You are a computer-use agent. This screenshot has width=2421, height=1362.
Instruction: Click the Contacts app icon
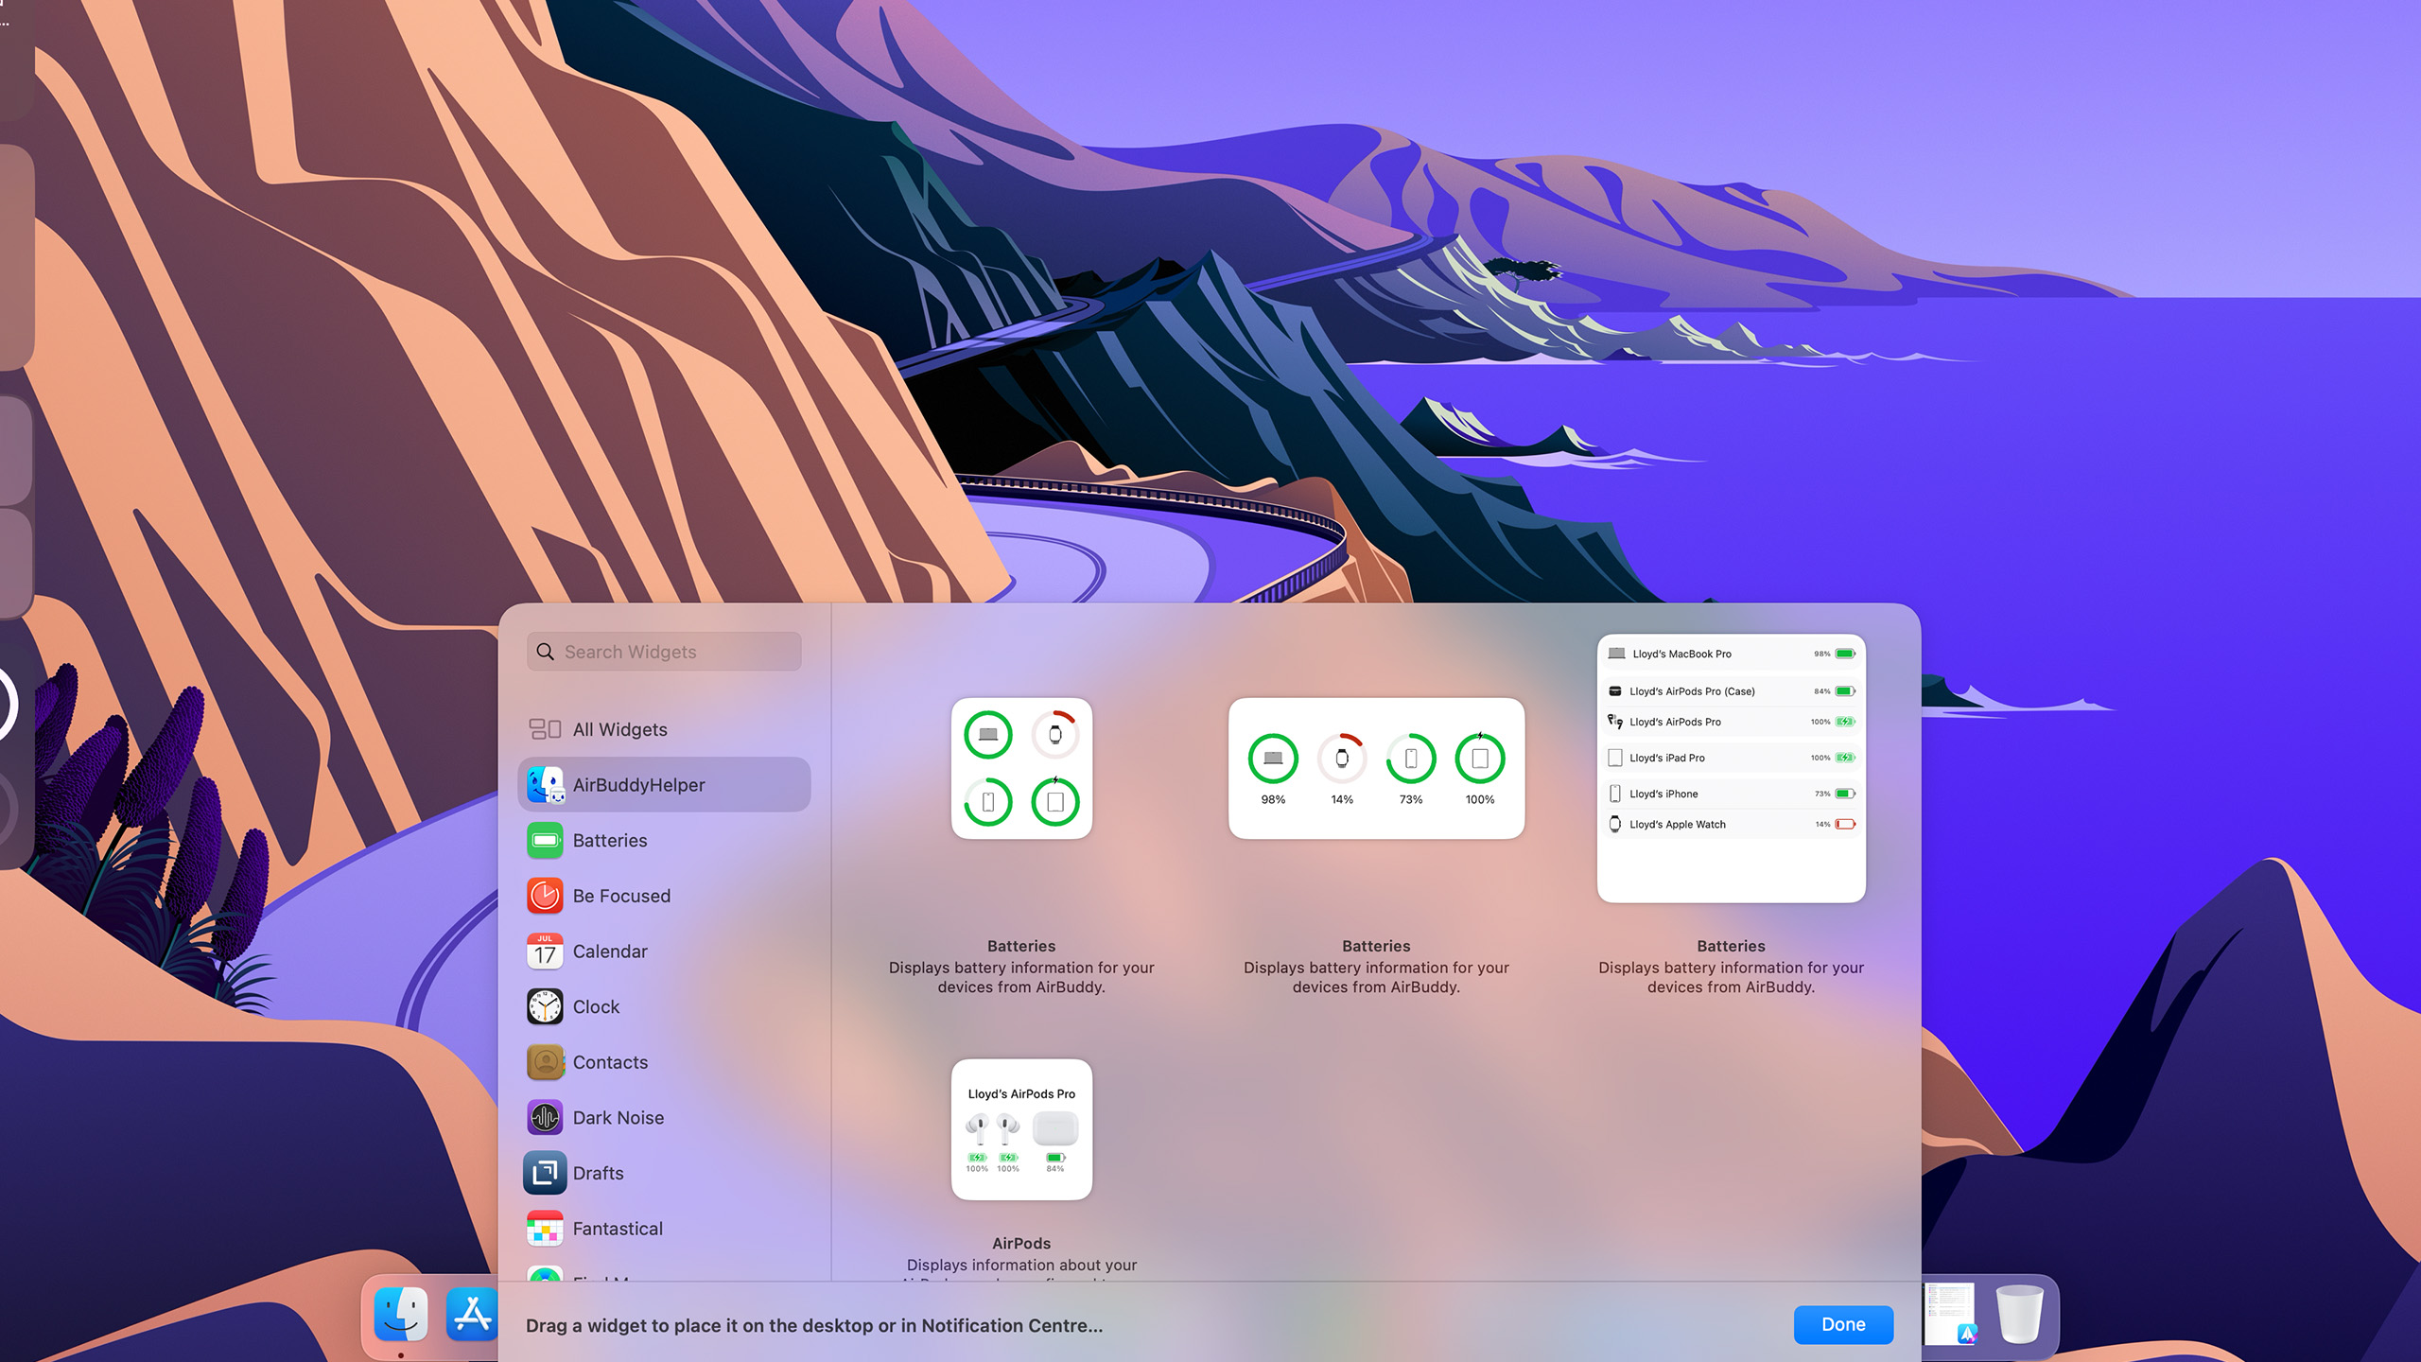pos(545,1062)
